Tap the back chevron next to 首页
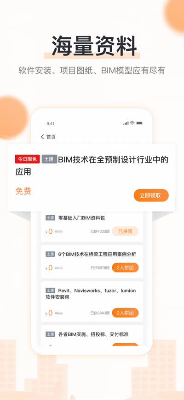 pyautogui.click(x=42, y=137)
